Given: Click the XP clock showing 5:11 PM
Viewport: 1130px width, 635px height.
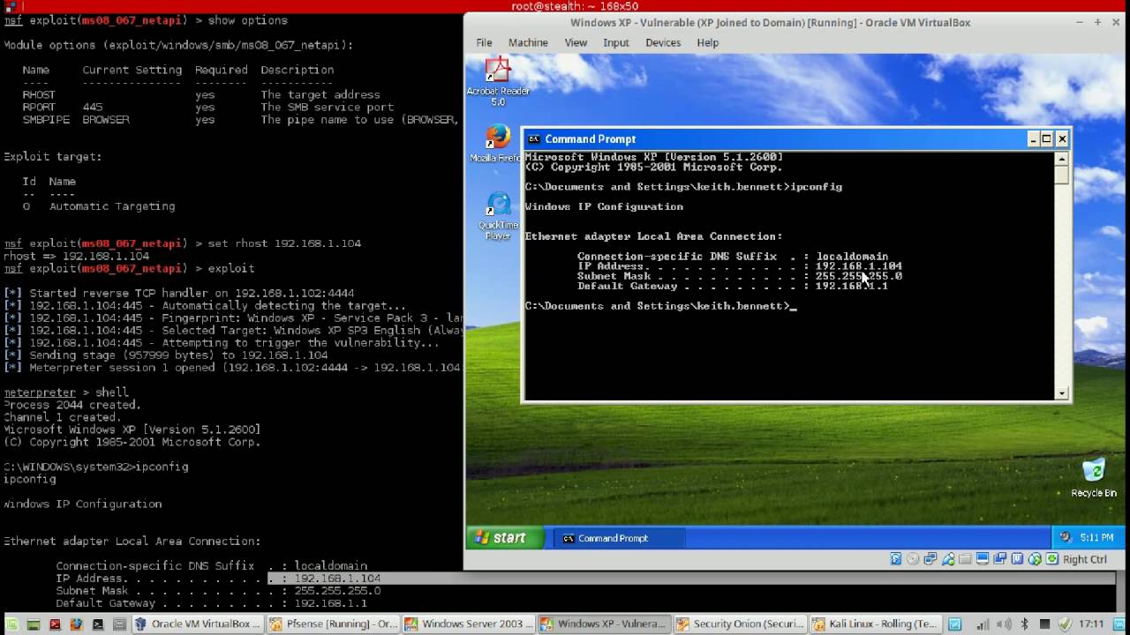Looking at the screenshot, I should [x=1096, y=537].
